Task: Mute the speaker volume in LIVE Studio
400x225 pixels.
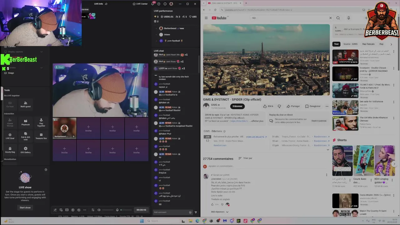Action: pyautogui.click(x=99, y=210)
